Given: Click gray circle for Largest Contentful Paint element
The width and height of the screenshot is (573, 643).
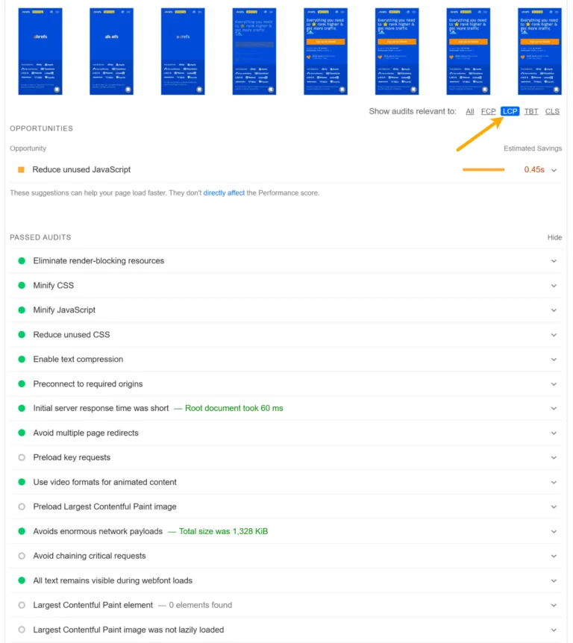Looking at the screenshot, I should tap(22, 605).
